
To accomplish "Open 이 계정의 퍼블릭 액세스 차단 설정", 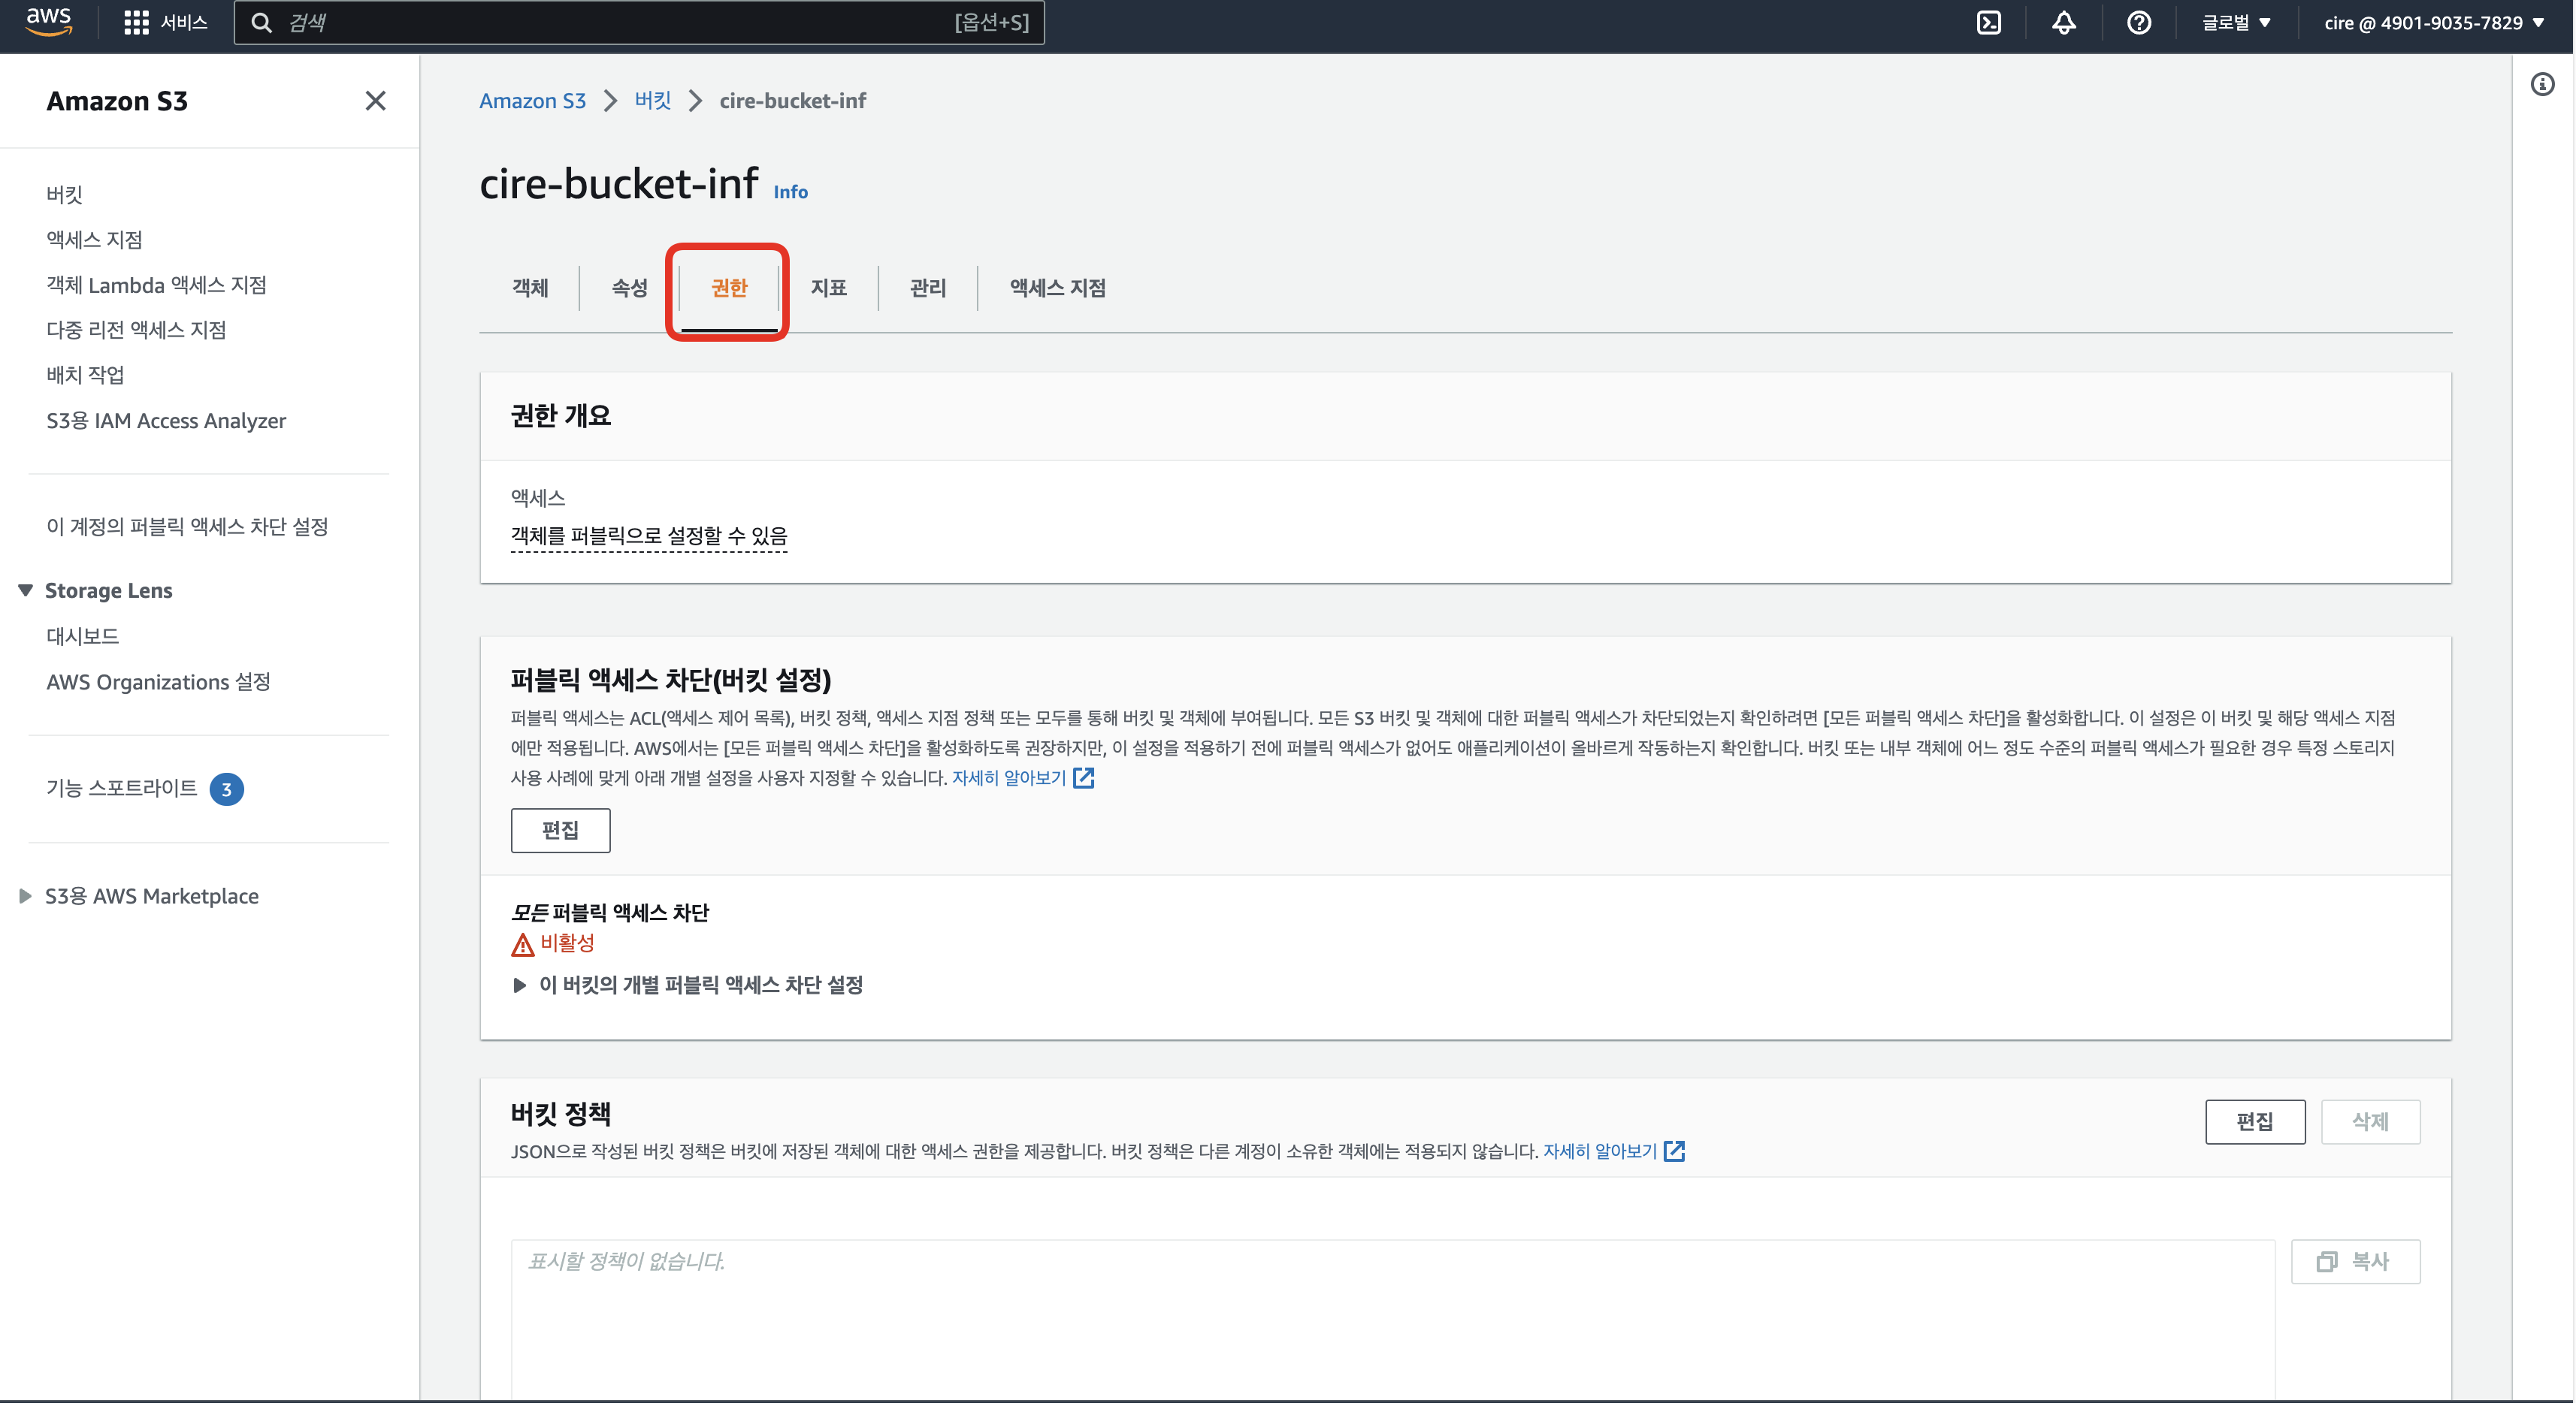I will [x=187, y=527].
